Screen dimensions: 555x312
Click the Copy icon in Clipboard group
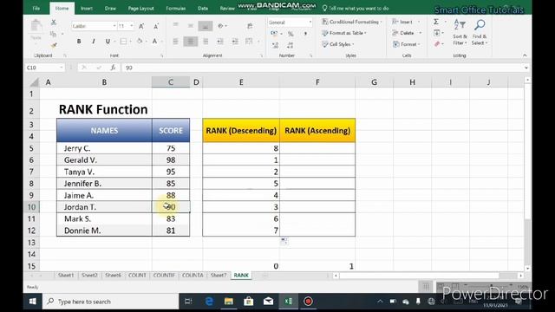pyautogui.click(x=54, y=34)
